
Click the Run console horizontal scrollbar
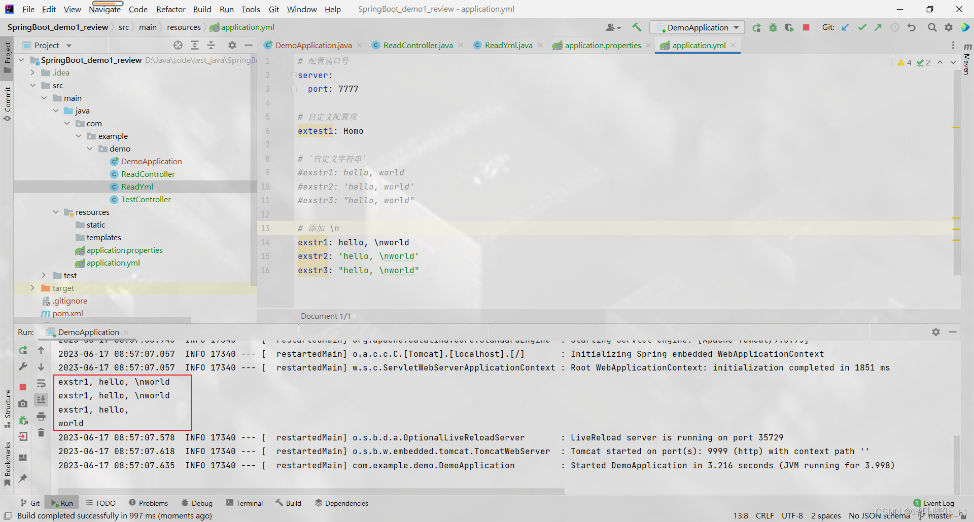(311, 491)
